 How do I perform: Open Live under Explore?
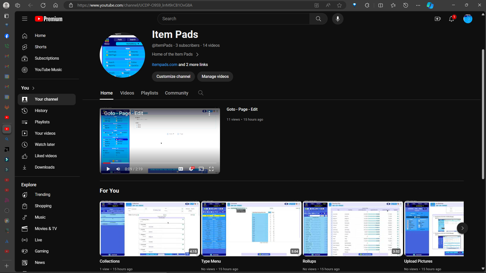[47, 240]
